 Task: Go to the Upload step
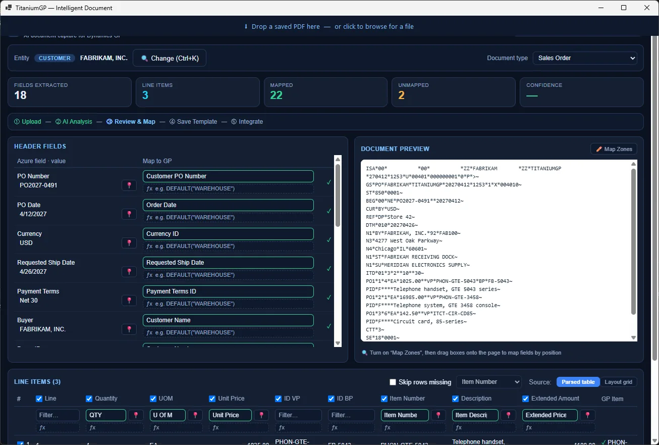pyautogui.click(x=28, y=122)
